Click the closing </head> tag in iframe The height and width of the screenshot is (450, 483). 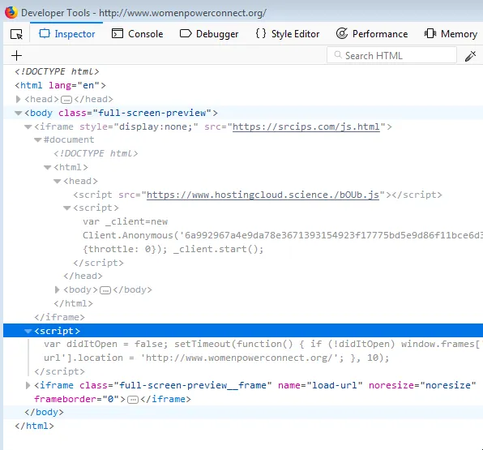(x=83, y=276)
